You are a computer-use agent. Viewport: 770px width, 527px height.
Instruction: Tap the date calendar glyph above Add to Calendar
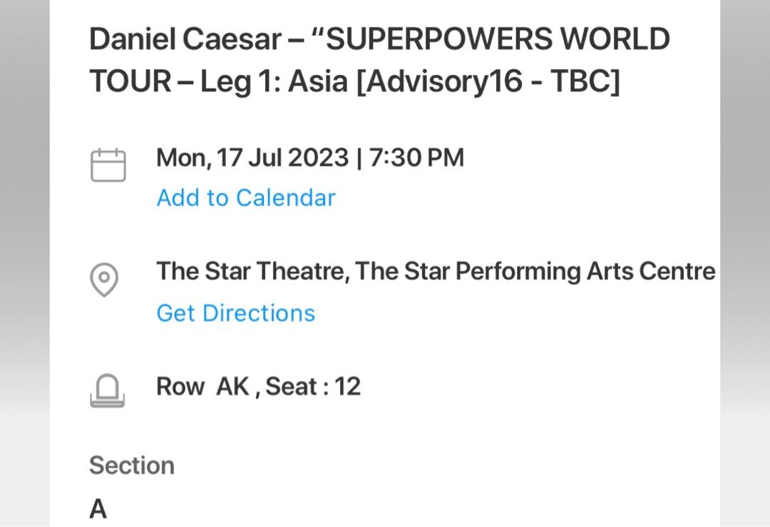[x=108, y=164]
